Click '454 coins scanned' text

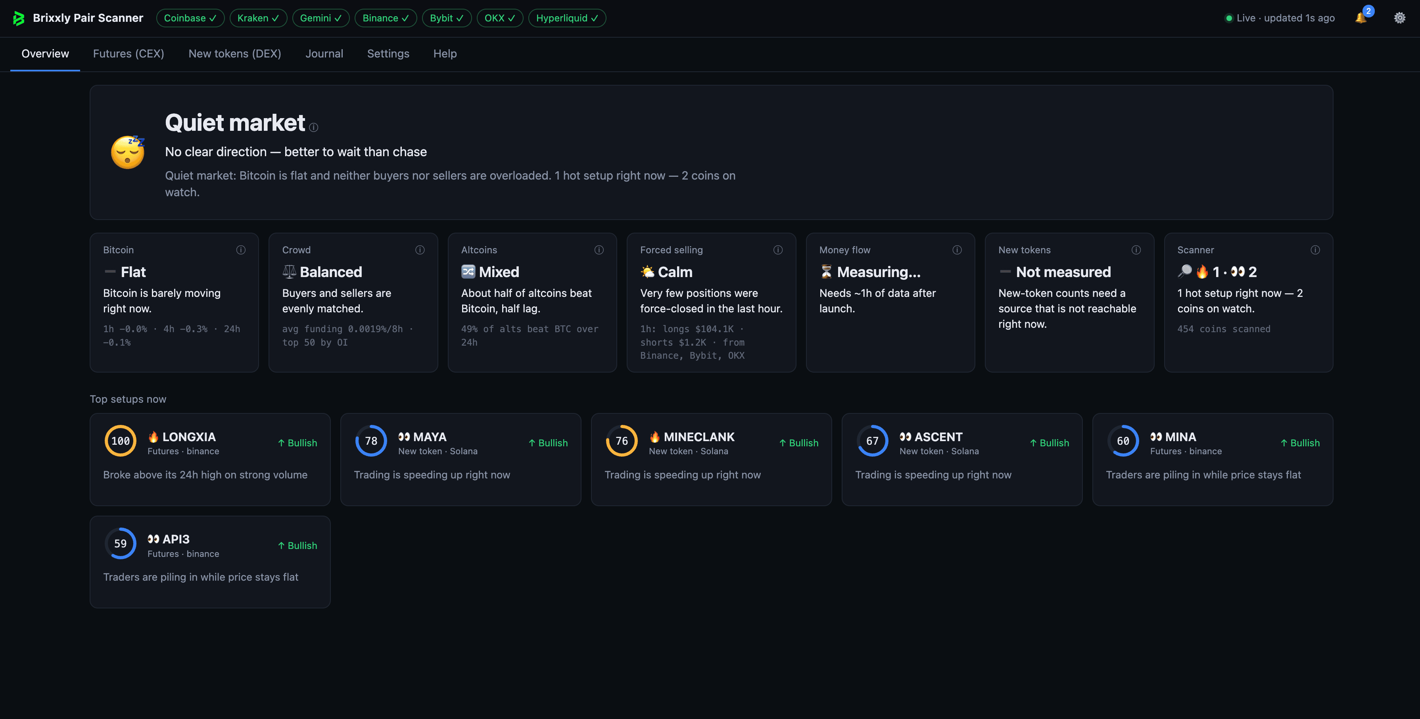[1224, 329]
